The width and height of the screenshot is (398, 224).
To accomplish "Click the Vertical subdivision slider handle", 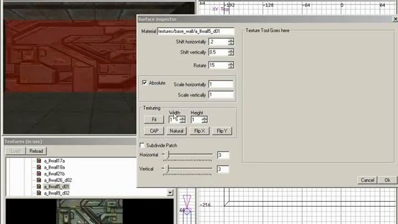I will click(167, 169).
